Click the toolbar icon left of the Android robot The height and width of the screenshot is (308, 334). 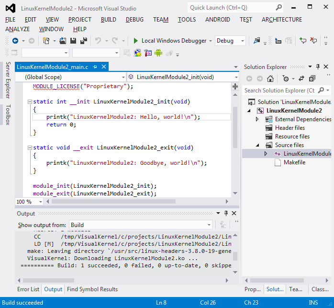148,53
